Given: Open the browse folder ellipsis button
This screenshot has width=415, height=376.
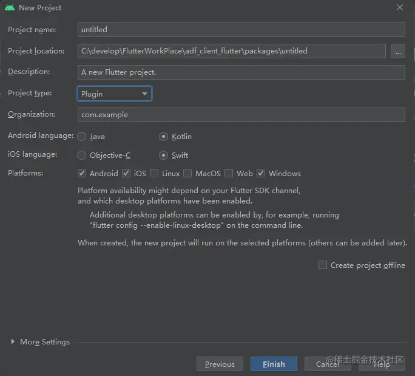Looking at the screenshot, I should point(398,51).
